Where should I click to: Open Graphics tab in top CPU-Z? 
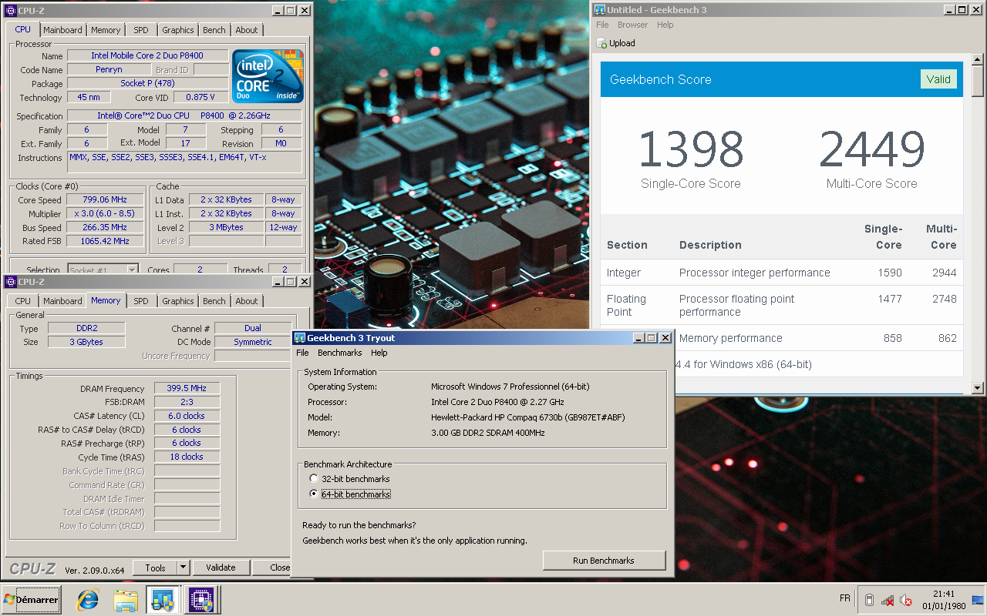tap(178, 30)
